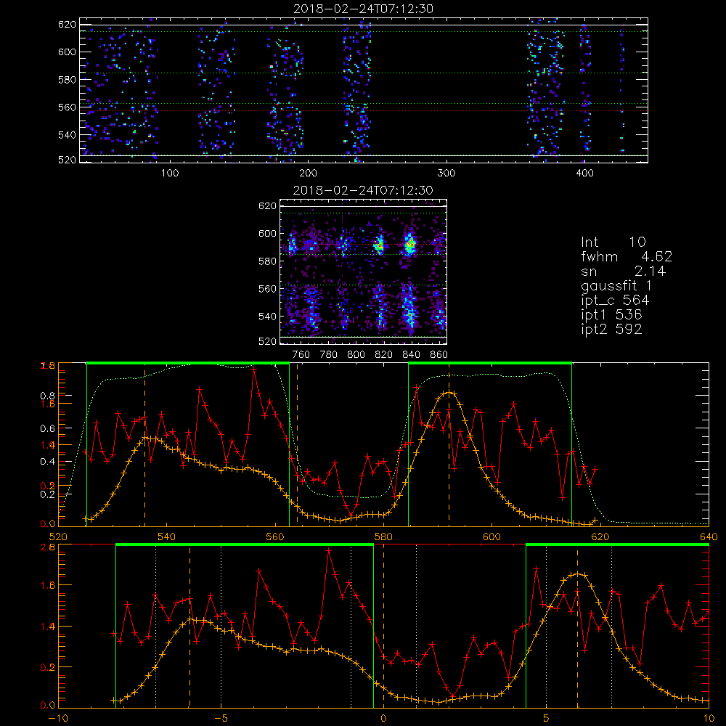726x726 pixels.
Task: Select the 'gaussfit 1' readout
Action: tap(616, 285)
